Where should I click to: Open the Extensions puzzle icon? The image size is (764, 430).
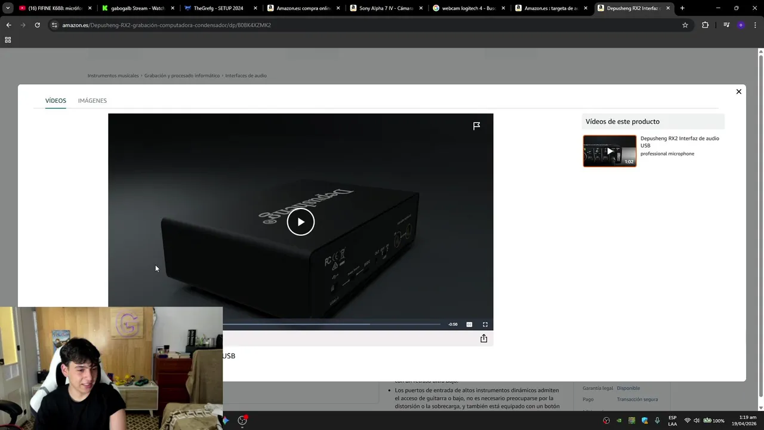tap(705, 25)
